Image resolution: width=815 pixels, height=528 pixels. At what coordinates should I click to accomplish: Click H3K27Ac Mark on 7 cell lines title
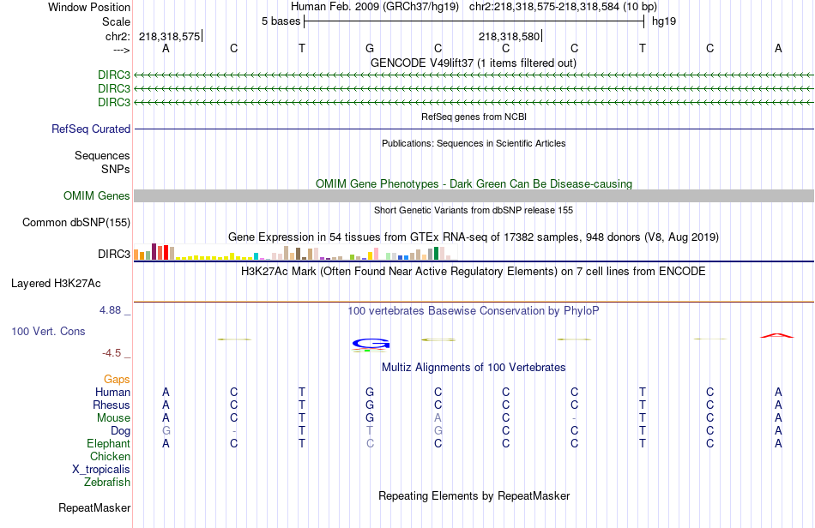(x=473, y=271)
